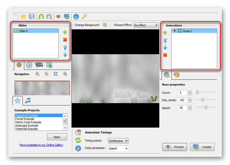Select Slide 0 in Slides list
230x165 pixels.
click(36, 31)
